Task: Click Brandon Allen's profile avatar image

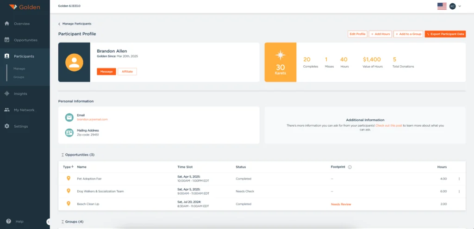Action: [x=74, y=62]
